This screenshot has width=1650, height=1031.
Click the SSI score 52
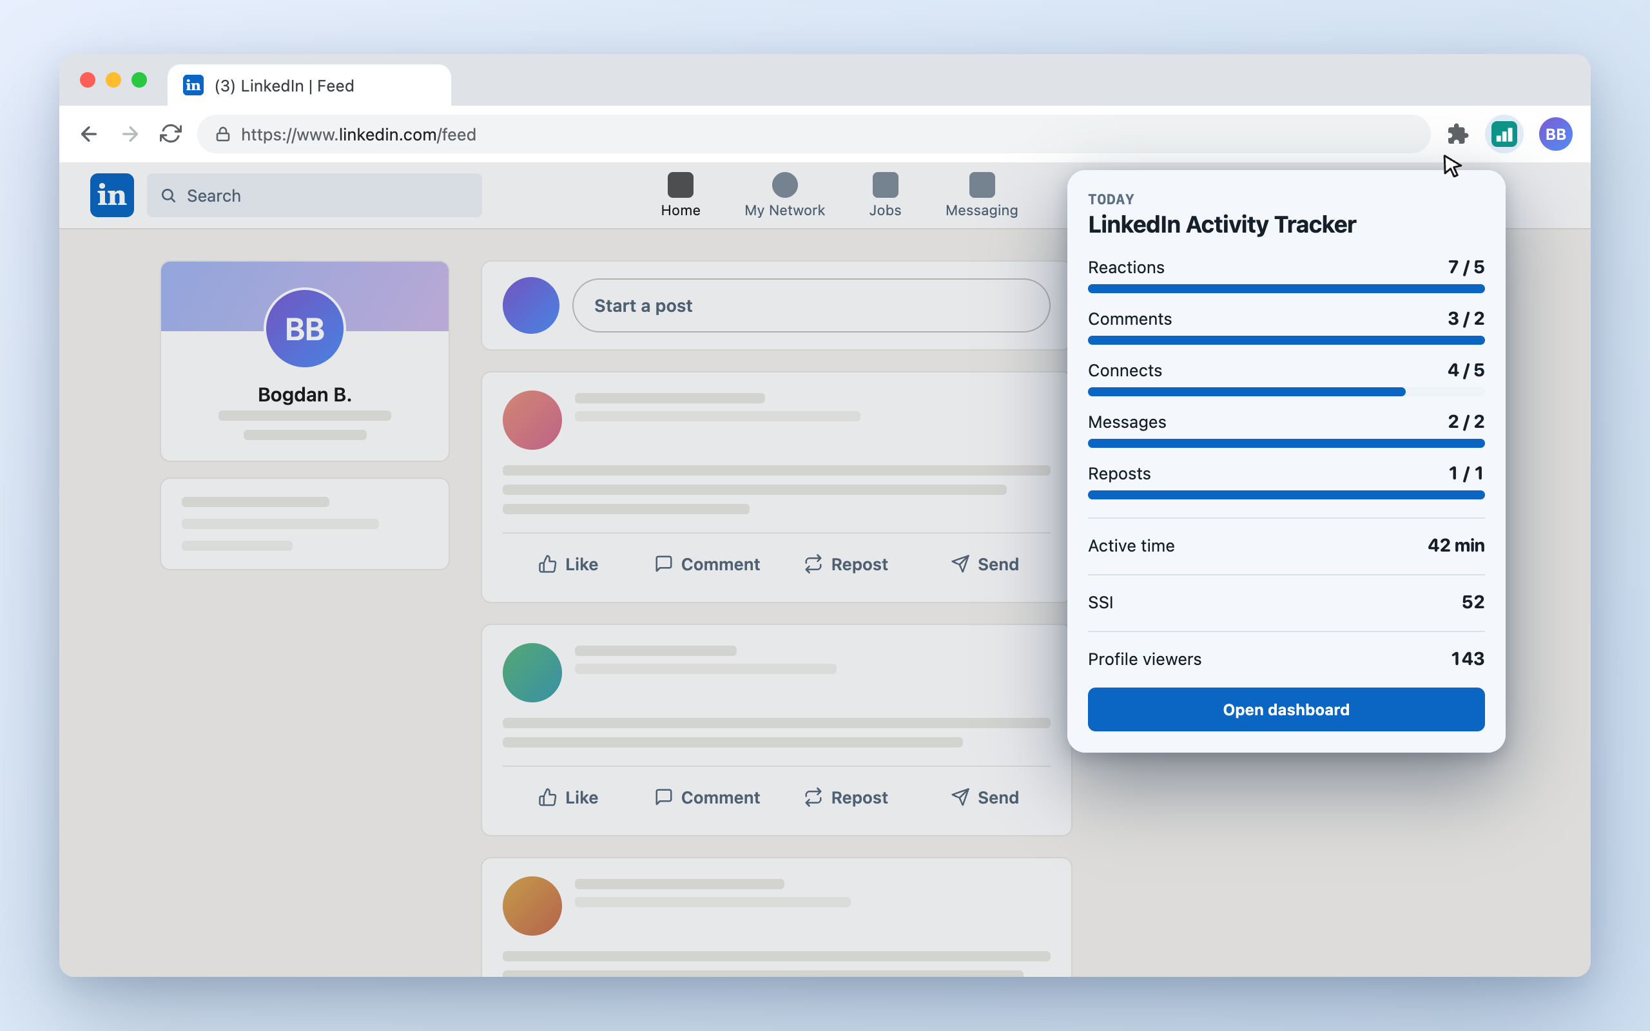[x=1473, y=602]
